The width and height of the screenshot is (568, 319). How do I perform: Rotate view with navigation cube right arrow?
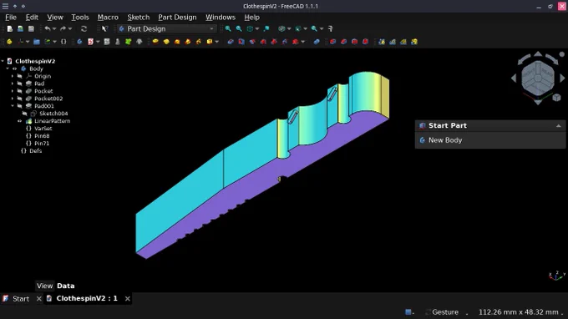562,78
